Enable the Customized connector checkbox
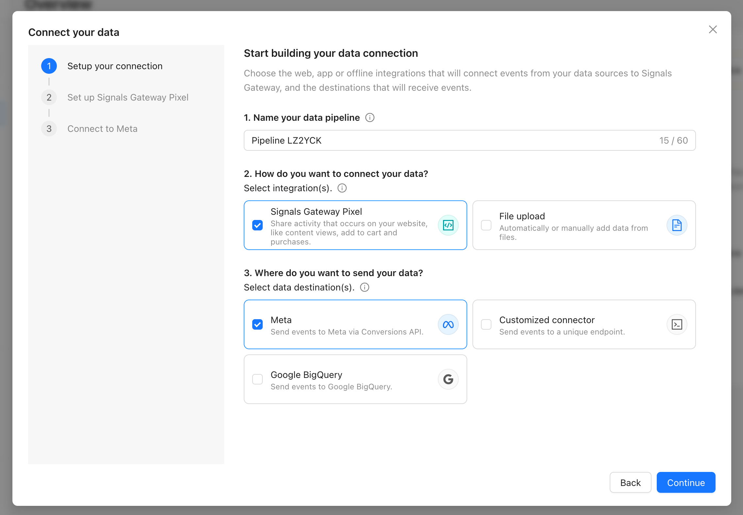 pos(486,324)
